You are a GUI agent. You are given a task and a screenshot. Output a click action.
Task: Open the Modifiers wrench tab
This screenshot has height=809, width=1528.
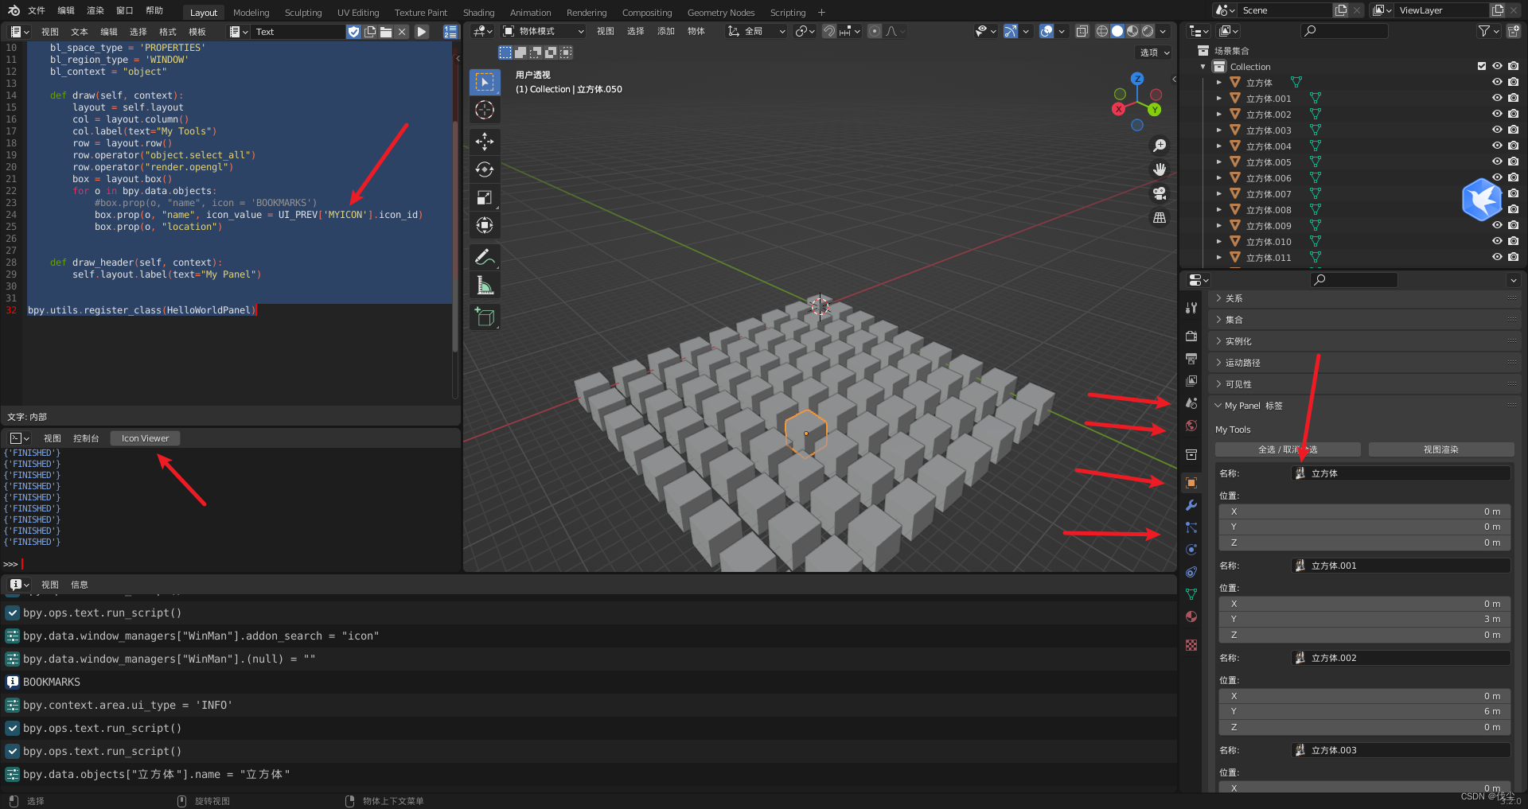tap(1191, 505)
